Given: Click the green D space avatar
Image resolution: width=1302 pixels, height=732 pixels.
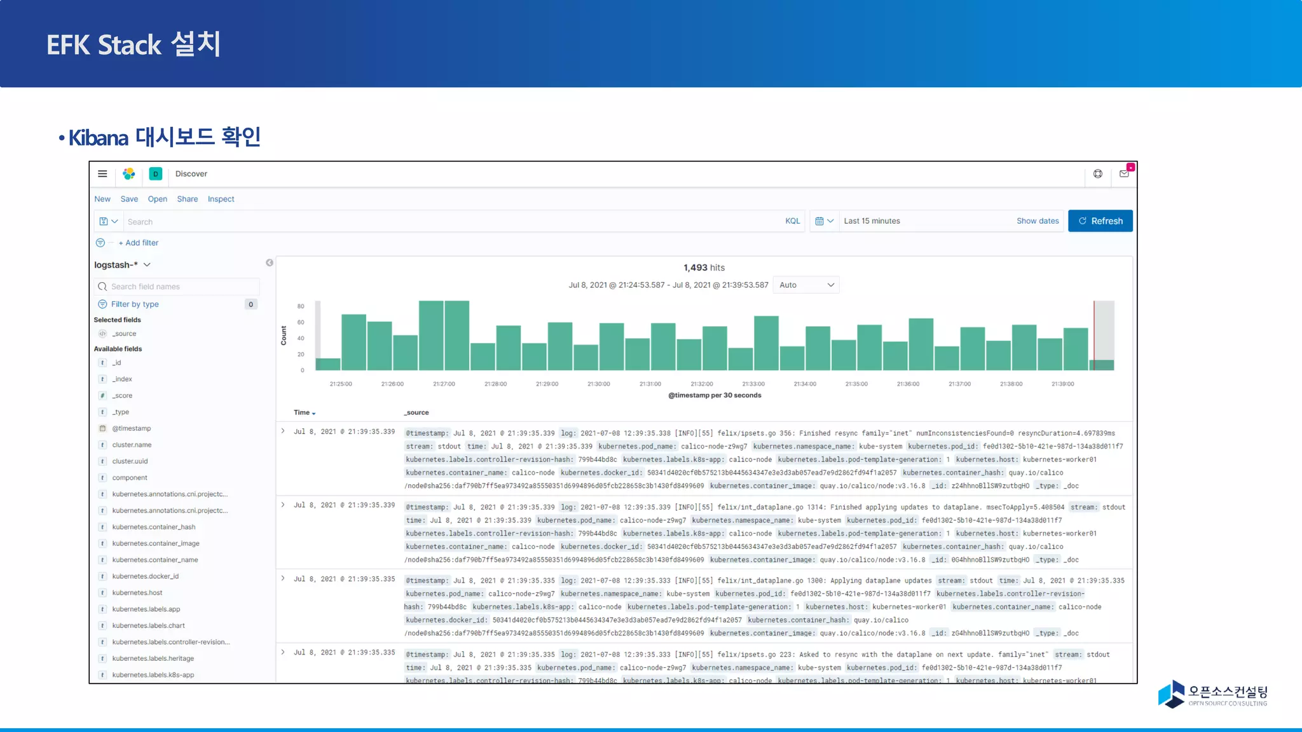Looking at the screenshot, I should (x=155, y=173).
